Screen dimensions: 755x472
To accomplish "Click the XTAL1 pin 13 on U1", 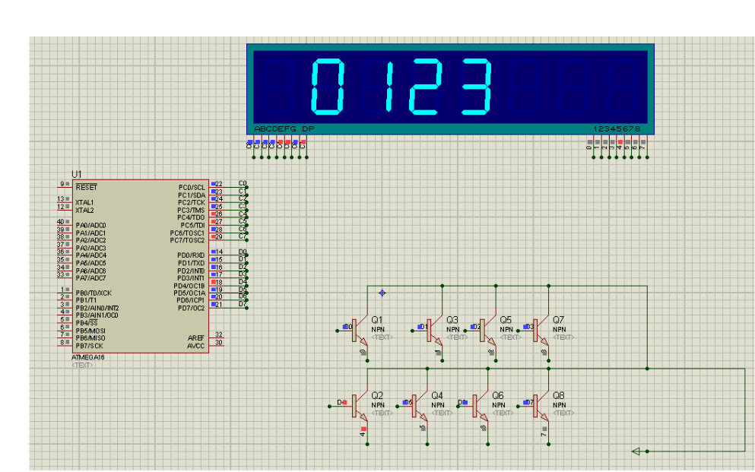I will (65, 199).
